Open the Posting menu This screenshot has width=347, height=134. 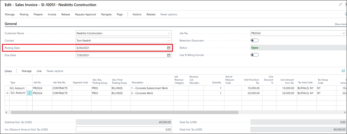click(24, 14)
